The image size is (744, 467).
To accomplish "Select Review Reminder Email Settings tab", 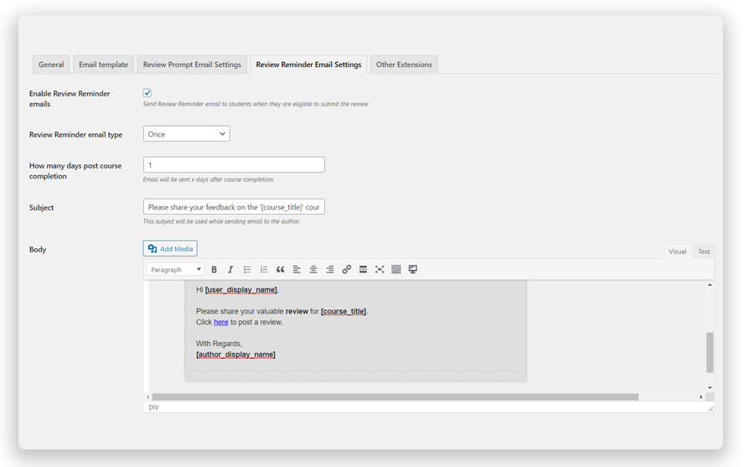I will (x=309, y=65).
